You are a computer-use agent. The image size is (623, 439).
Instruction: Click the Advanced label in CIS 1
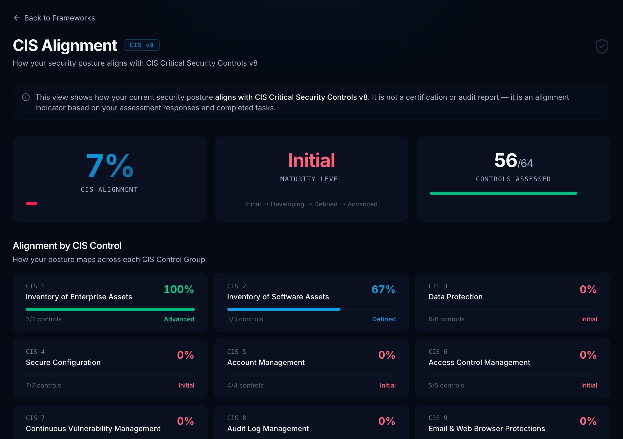click(179, 319)
